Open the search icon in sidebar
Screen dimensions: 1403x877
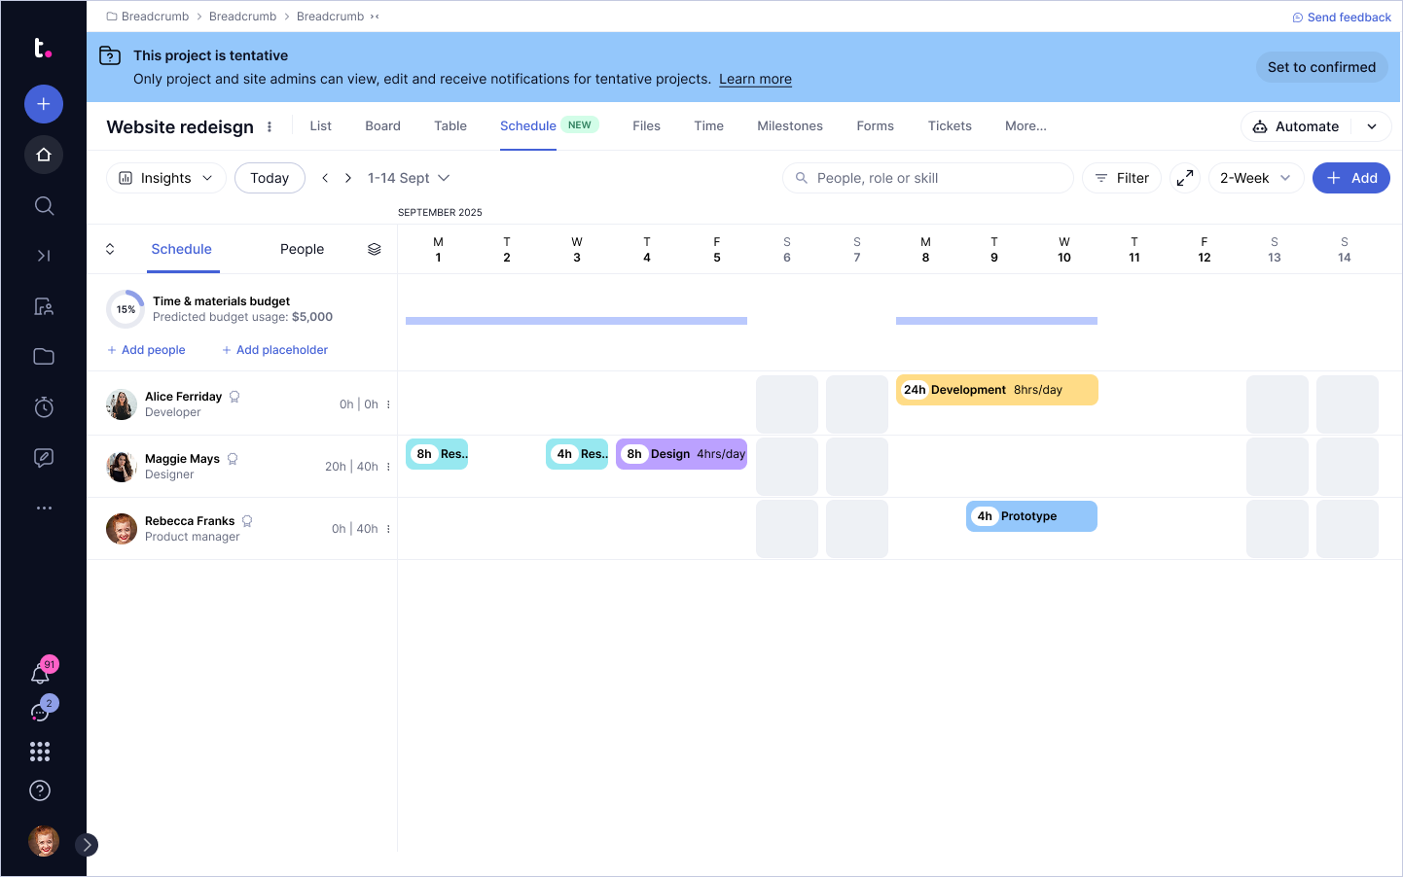(x=44, y=205)
